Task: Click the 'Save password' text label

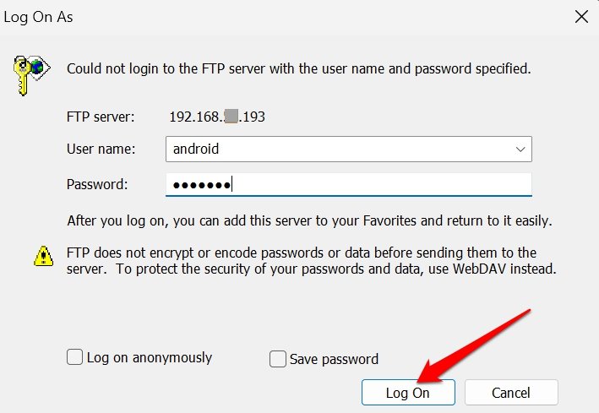Action: 334,360
